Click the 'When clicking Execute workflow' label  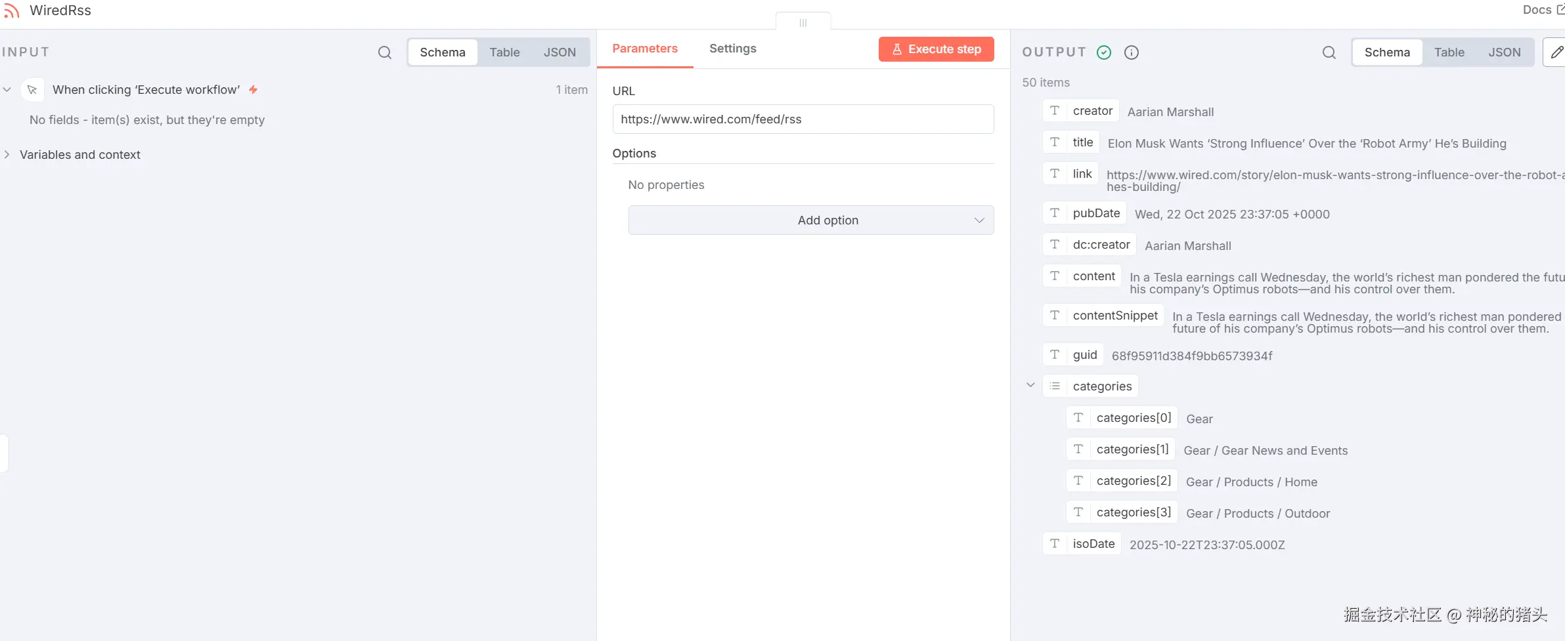pos(146,90)
